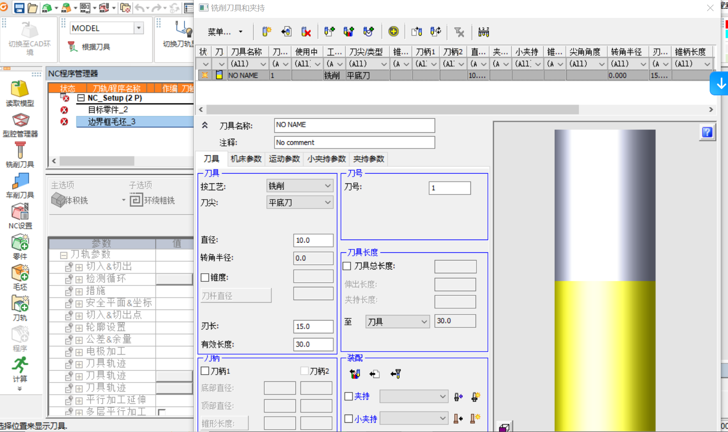Switch to the 夹持参数 tab

(x=369, y=159)
